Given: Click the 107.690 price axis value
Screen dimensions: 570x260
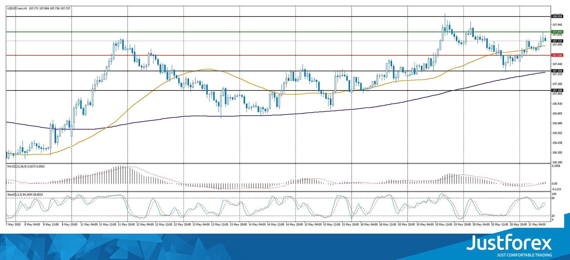Looking at the screenshot, I should 557,45.
